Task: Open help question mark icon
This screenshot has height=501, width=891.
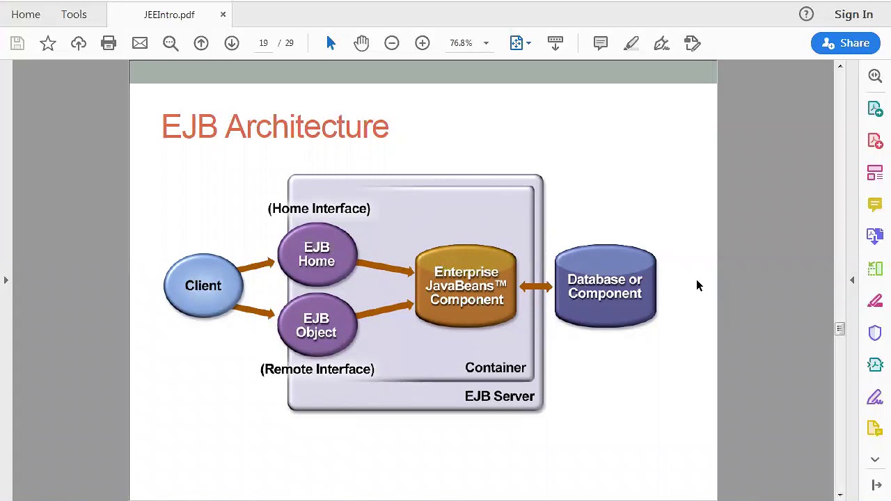Action: 806,14
